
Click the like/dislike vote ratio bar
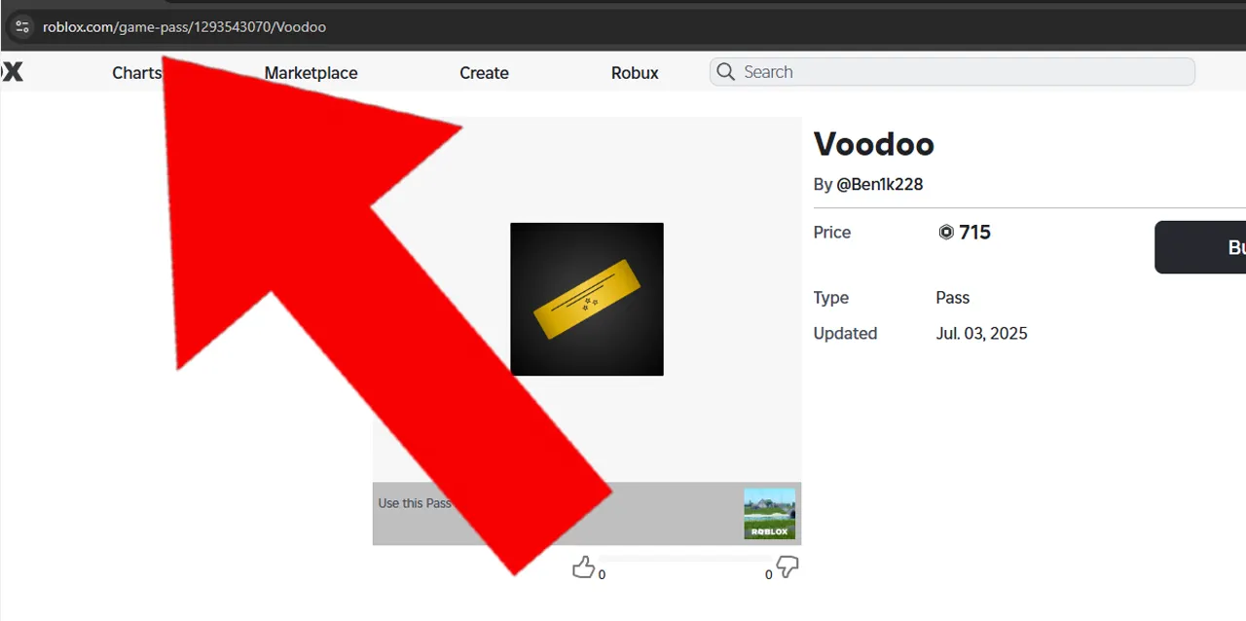685,560
